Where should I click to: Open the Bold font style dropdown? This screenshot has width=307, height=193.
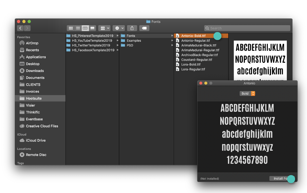tap(247, 93)
